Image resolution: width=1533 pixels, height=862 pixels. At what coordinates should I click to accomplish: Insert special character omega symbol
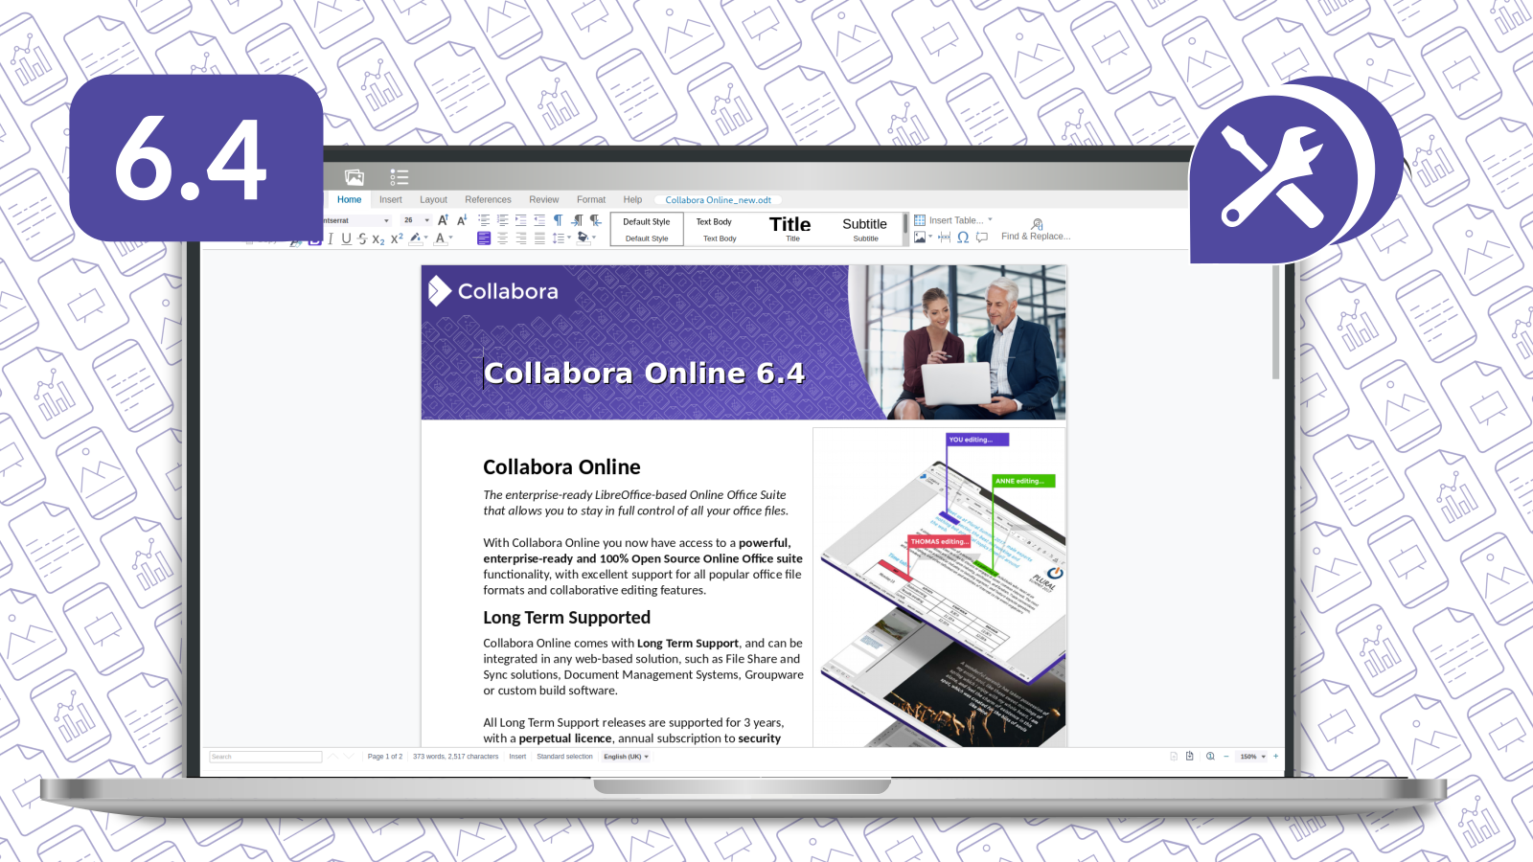963,237
